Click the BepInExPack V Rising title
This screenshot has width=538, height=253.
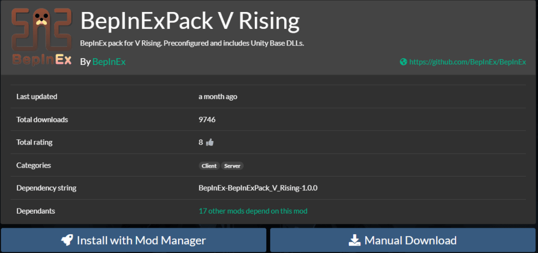[x=190, y=21]
